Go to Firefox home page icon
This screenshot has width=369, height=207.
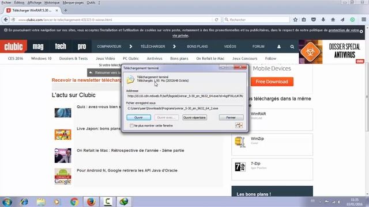(333, 20)
